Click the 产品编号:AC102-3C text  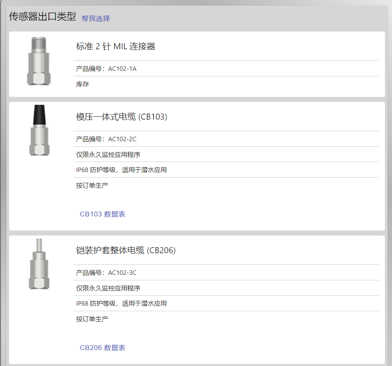point(106,272)
